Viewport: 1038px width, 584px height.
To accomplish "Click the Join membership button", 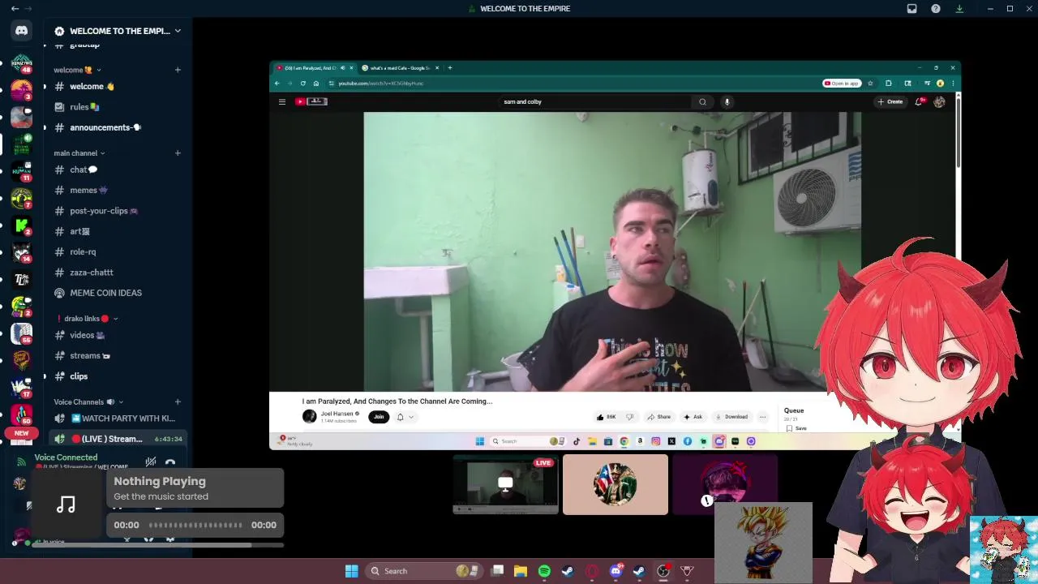I will tap(379, 417).
